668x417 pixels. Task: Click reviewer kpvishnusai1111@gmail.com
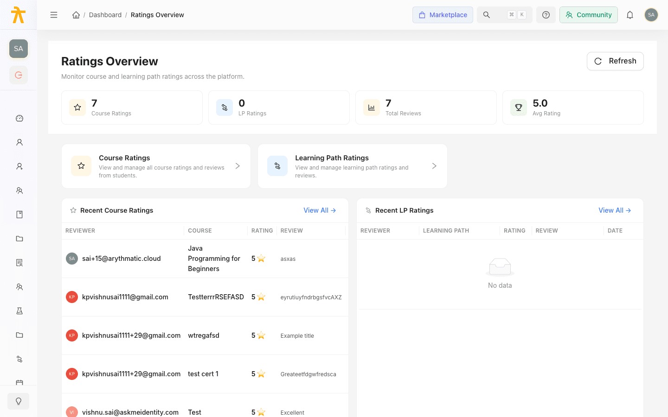click(125, 297)
